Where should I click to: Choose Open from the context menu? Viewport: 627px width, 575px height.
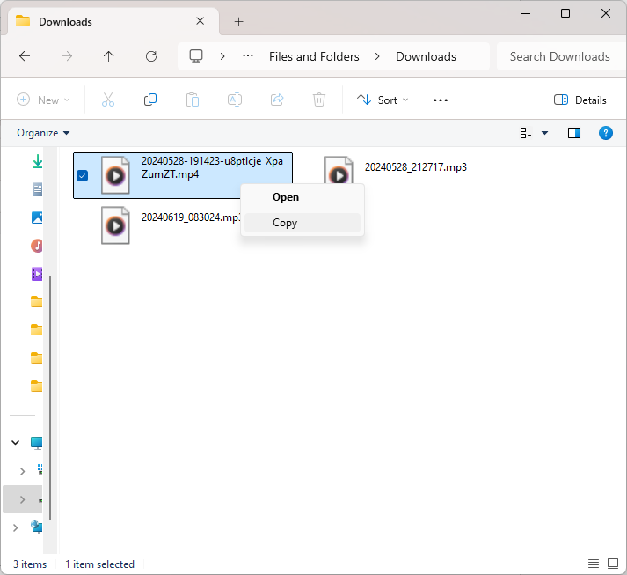pos(286,197)
